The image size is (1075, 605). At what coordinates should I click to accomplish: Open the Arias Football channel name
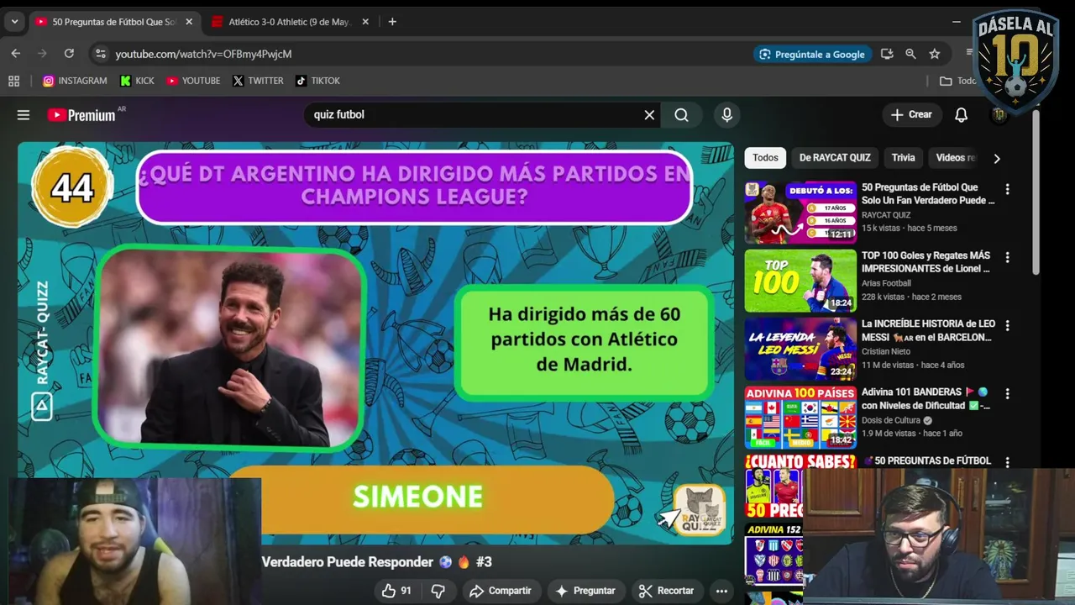tap(887, 283)
